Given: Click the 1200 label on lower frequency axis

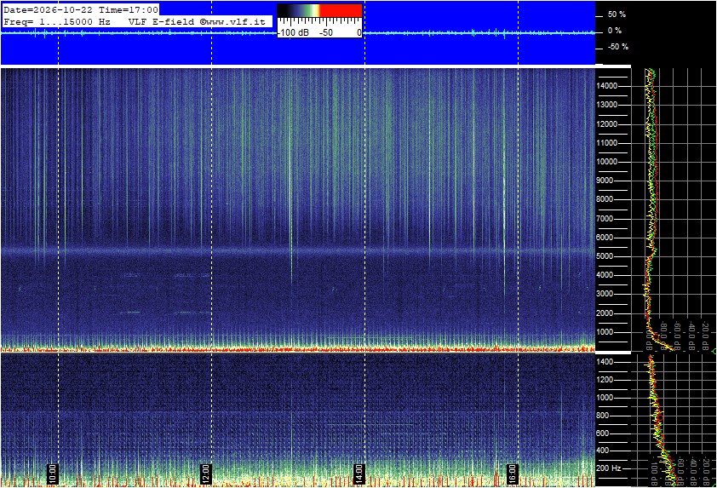Looking at the screenshot, I should (x=605, y=380).
